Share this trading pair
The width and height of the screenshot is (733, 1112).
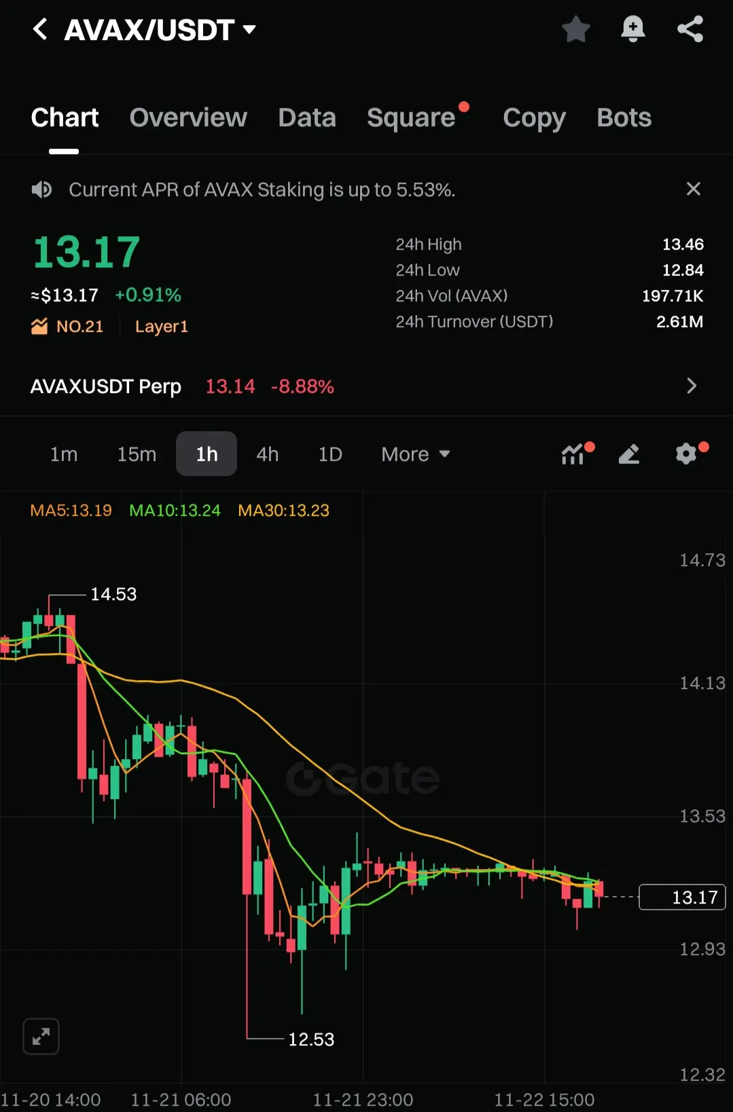click(690, 29)
